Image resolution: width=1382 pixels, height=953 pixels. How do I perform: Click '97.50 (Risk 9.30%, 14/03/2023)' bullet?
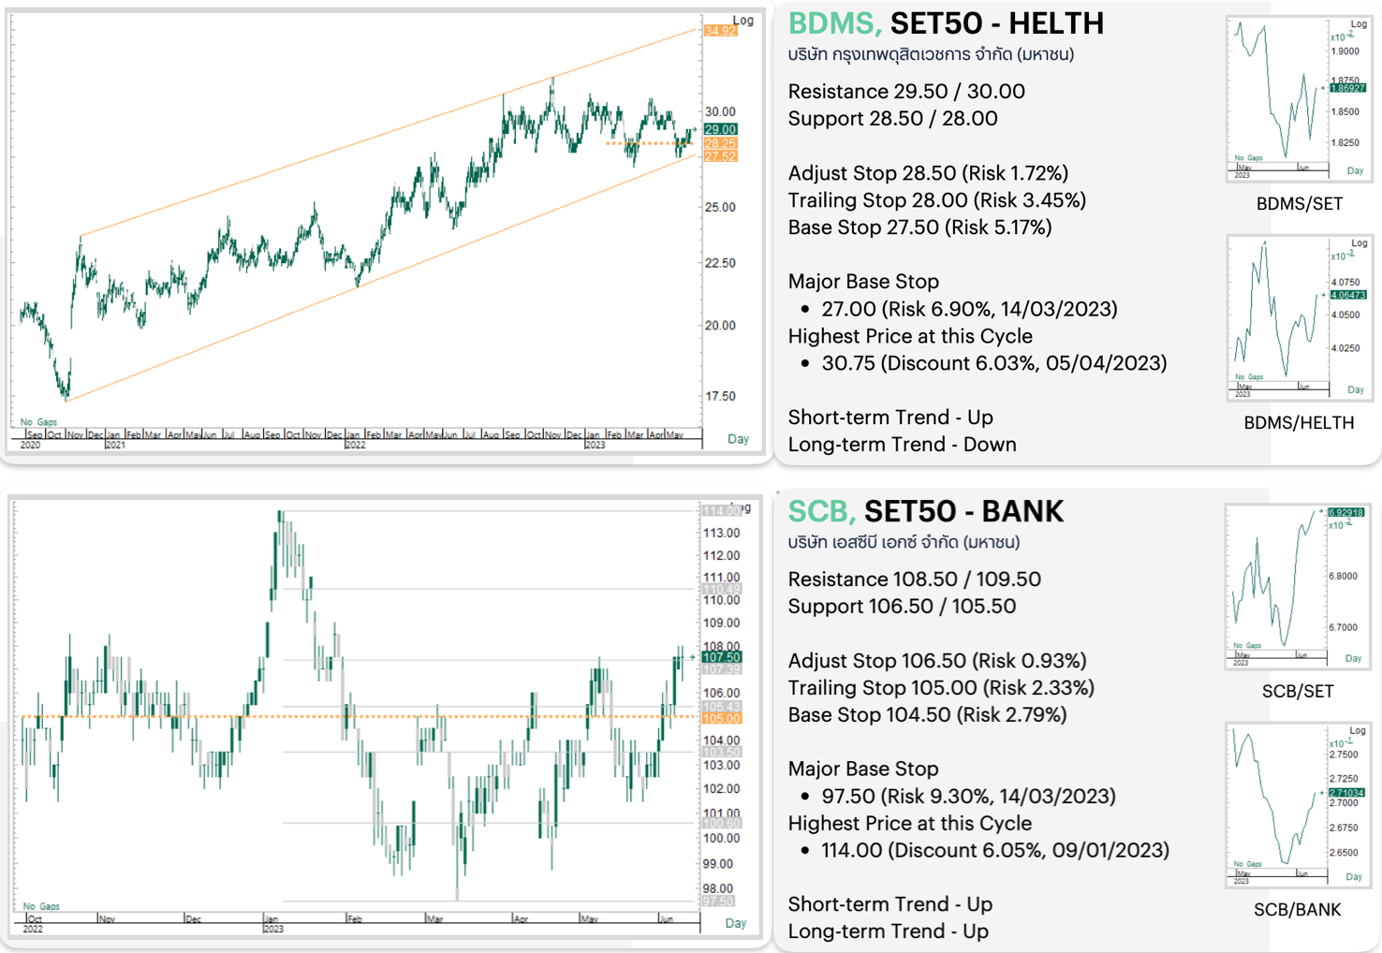[968, 796]
